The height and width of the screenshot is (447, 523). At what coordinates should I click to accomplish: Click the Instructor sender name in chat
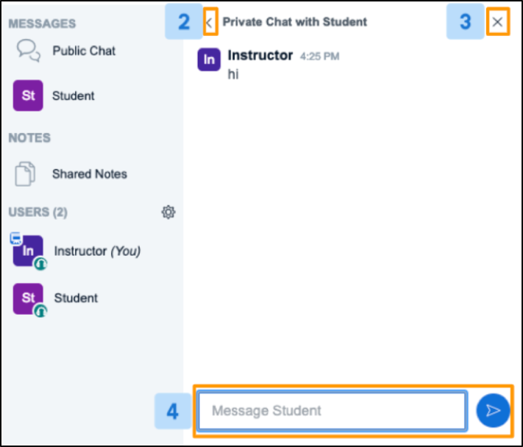pos(260,56)
